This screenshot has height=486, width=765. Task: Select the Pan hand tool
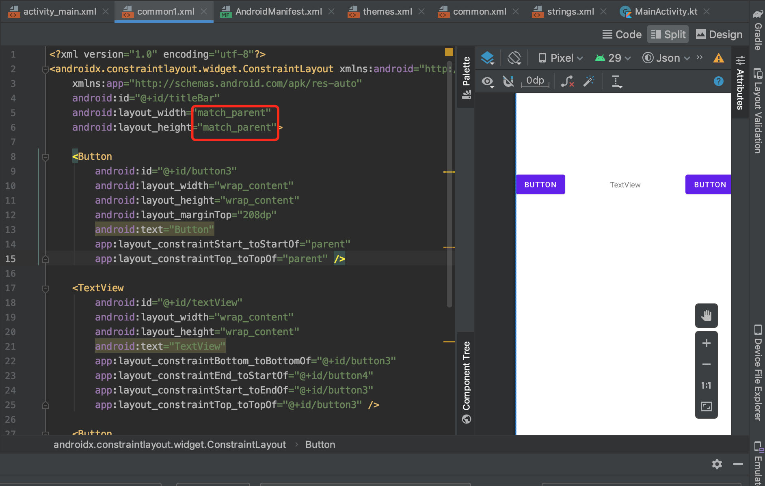point(707,316)
